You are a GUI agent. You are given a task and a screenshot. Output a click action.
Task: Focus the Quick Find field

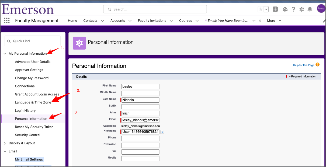(x=33, y=41)
